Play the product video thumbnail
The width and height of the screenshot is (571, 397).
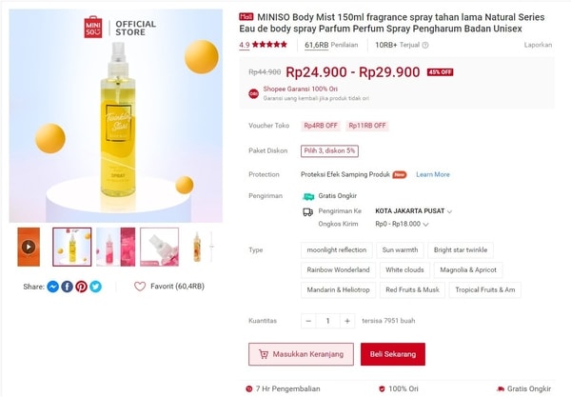[x=29, y=247]
